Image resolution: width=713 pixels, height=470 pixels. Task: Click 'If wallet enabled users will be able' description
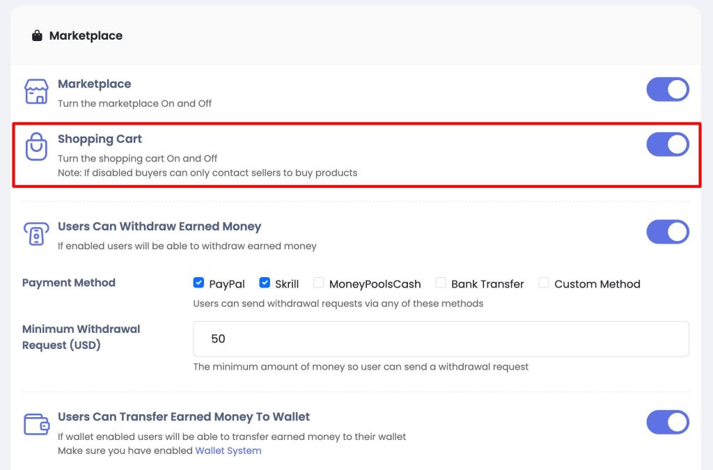(232, 437)
